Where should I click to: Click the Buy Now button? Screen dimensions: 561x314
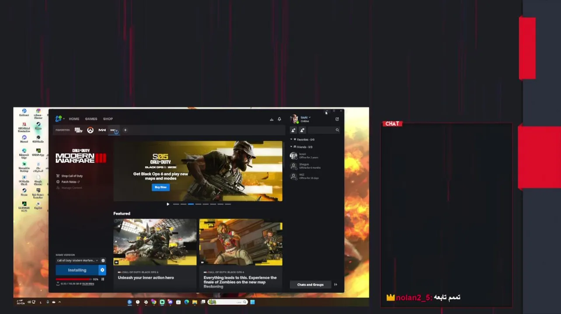point(160,187)
